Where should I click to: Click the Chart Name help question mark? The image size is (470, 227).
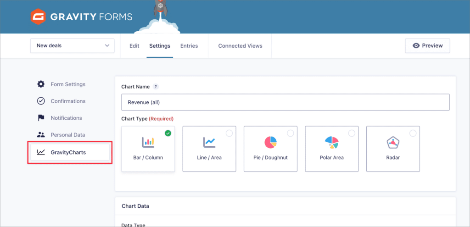point(155,87)
